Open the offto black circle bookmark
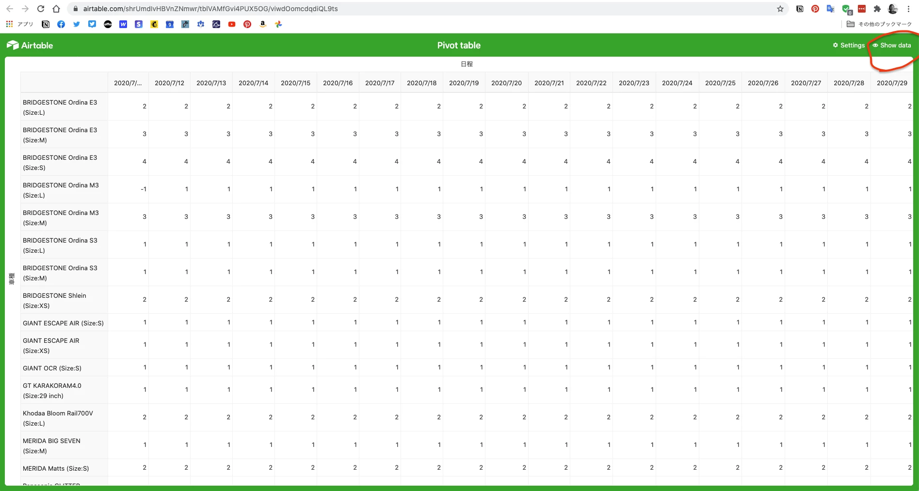Image resolution: width=919 pixels, height=491 pixels. [108, 24]
